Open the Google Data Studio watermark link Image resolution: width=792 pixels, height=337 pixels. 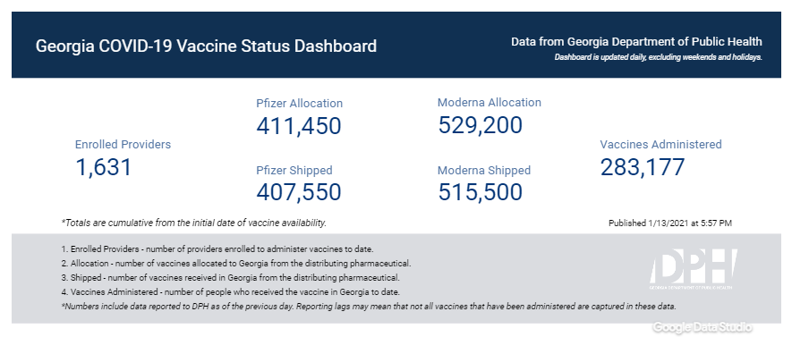click(703, 326)
